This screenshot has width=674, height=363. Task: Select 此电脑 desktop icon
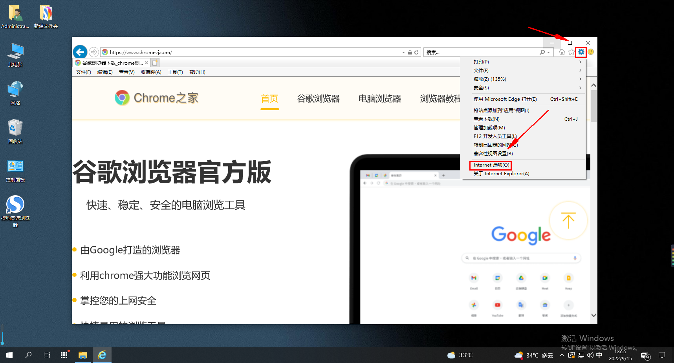15,55
